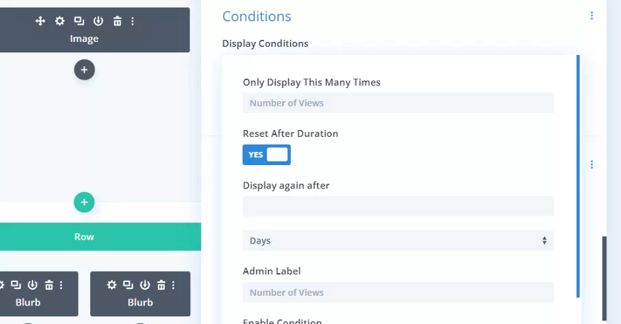Click the power (disable) icon on Image module
The image size is (621, 324).
[99, 21]
